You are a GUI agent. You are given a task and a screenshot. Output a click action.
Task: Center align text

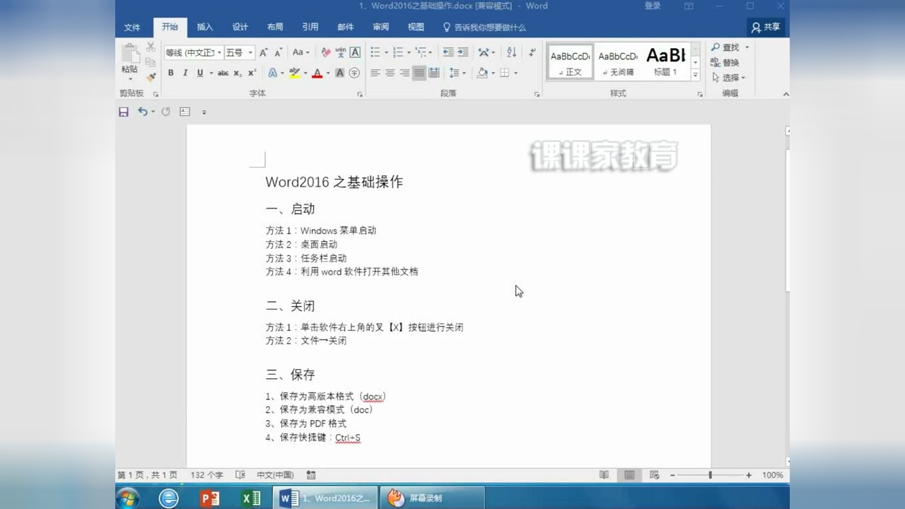(390, 73)
